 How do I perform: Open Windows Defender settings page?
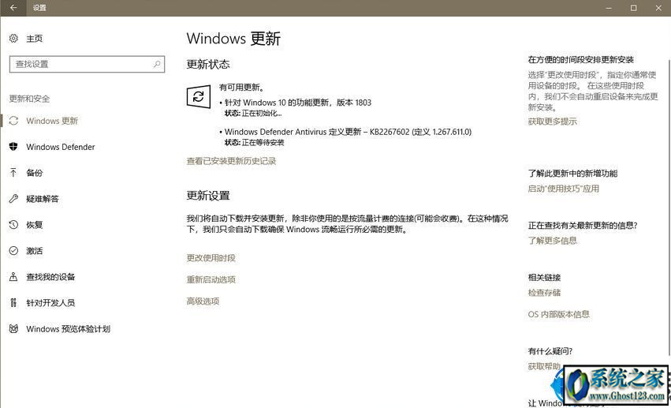coord(60,147)
